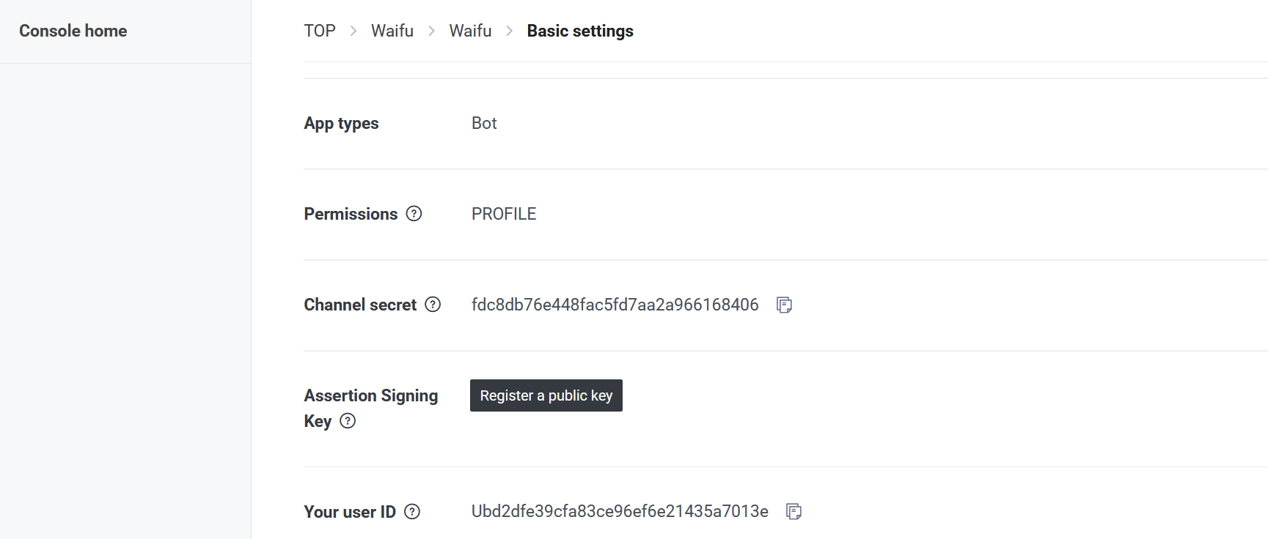1268x539 pixels.
Task: Click the Assertion Signing Key label
Action: coord(370,396)
